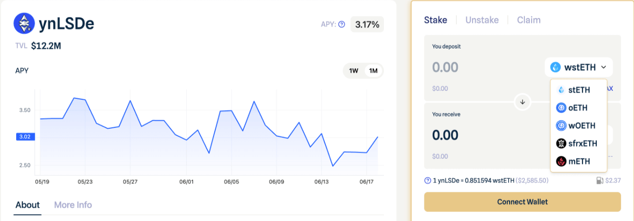Click the 3.02 APY chart marker

(x=24, y=137)
